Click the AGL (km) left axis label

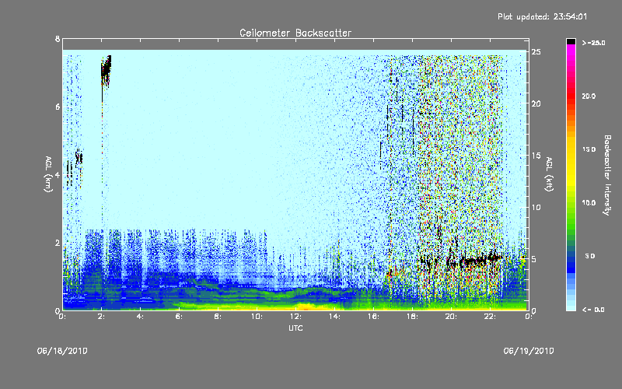tap(48, 174)
